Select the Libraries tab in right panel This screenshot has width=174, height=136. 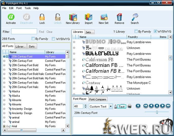point(78,32)
